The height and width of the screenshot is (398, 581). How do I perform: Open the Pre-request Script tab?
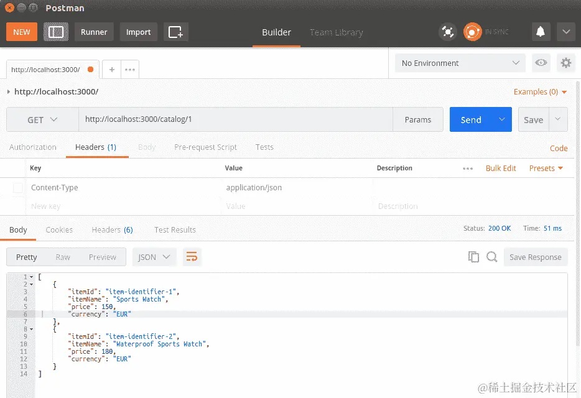tap(205, 147)
